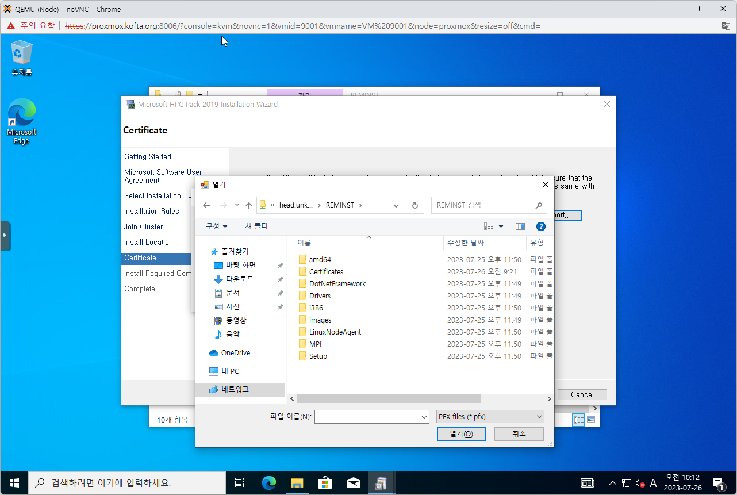
Task: Click the 파일 이름 file name field
Action: [368, 417]
